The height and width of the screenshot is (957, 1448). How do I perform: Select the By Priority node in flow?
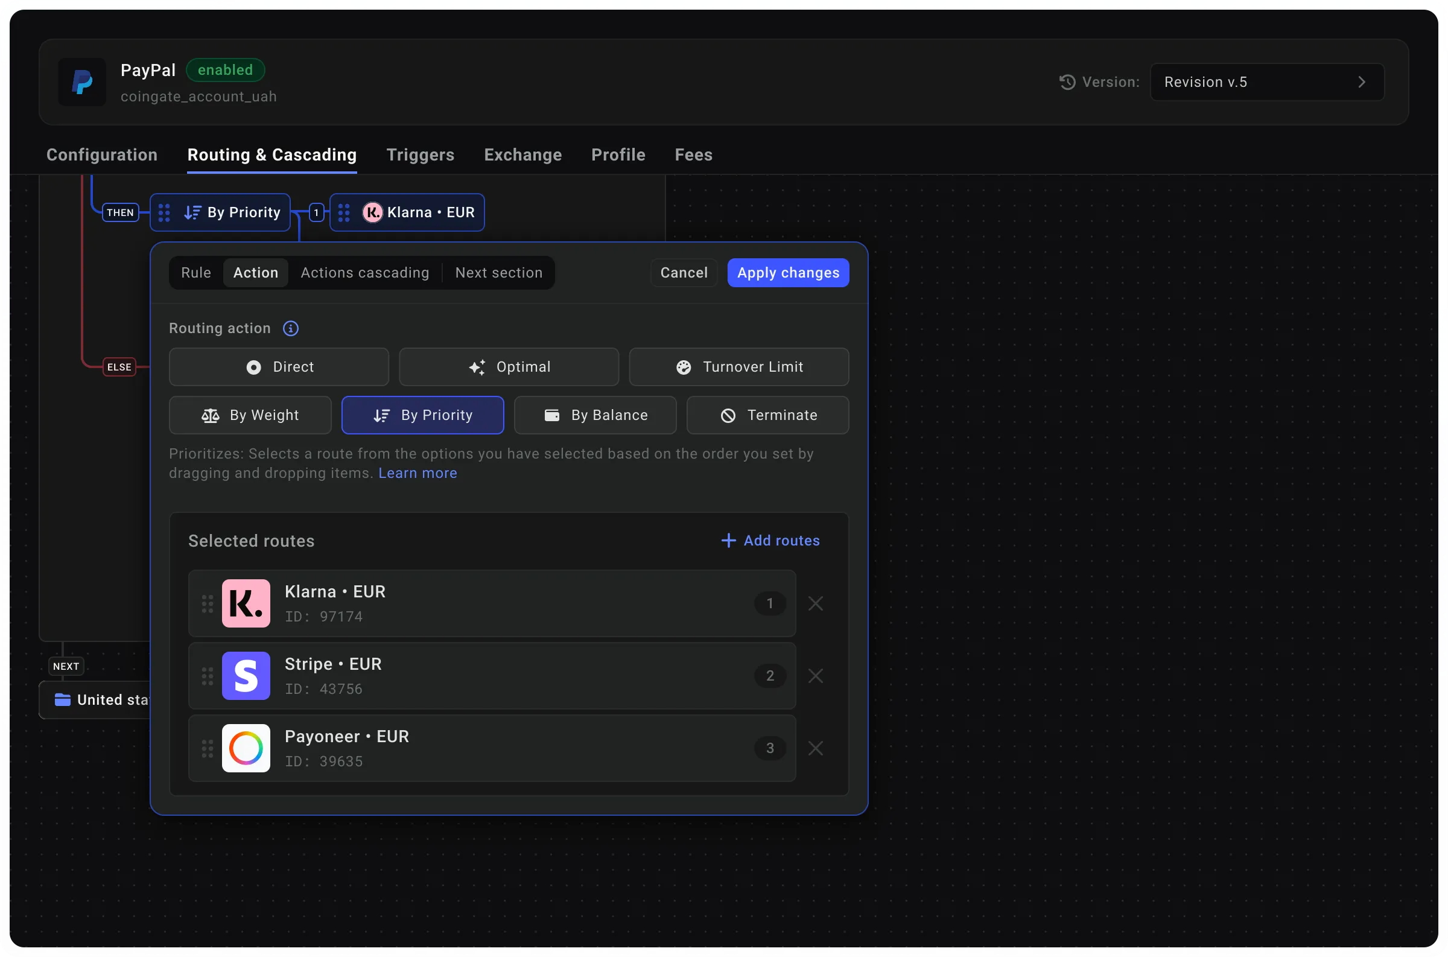(x=220, y=212)
